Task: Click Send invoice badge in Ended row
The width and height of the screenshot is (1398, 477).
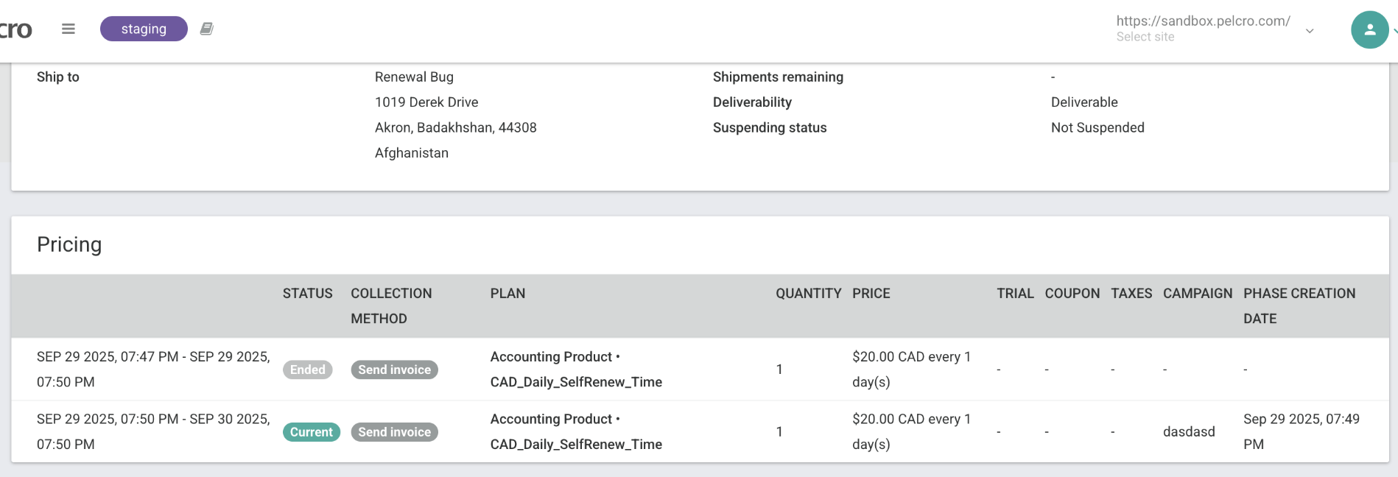Action: pyautogui.click(x=394, y=370)
